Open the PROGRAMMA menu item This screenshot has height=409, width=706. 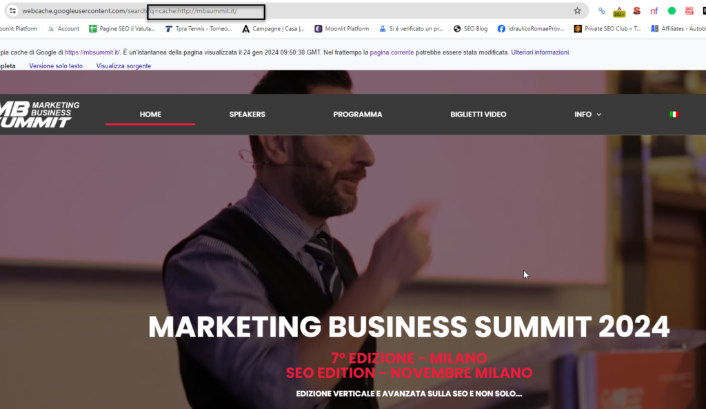358,114
